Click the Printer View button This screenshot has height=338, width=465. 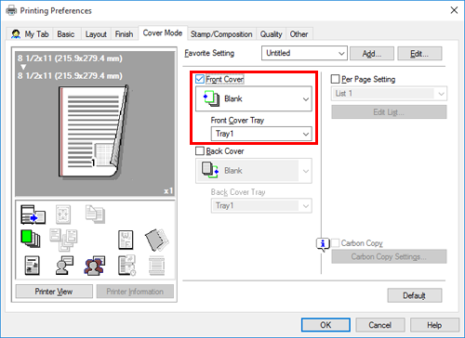click(54, 292)
